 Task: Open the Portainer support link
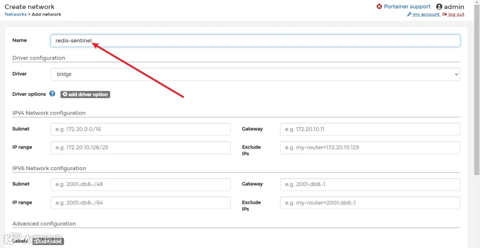407,6
